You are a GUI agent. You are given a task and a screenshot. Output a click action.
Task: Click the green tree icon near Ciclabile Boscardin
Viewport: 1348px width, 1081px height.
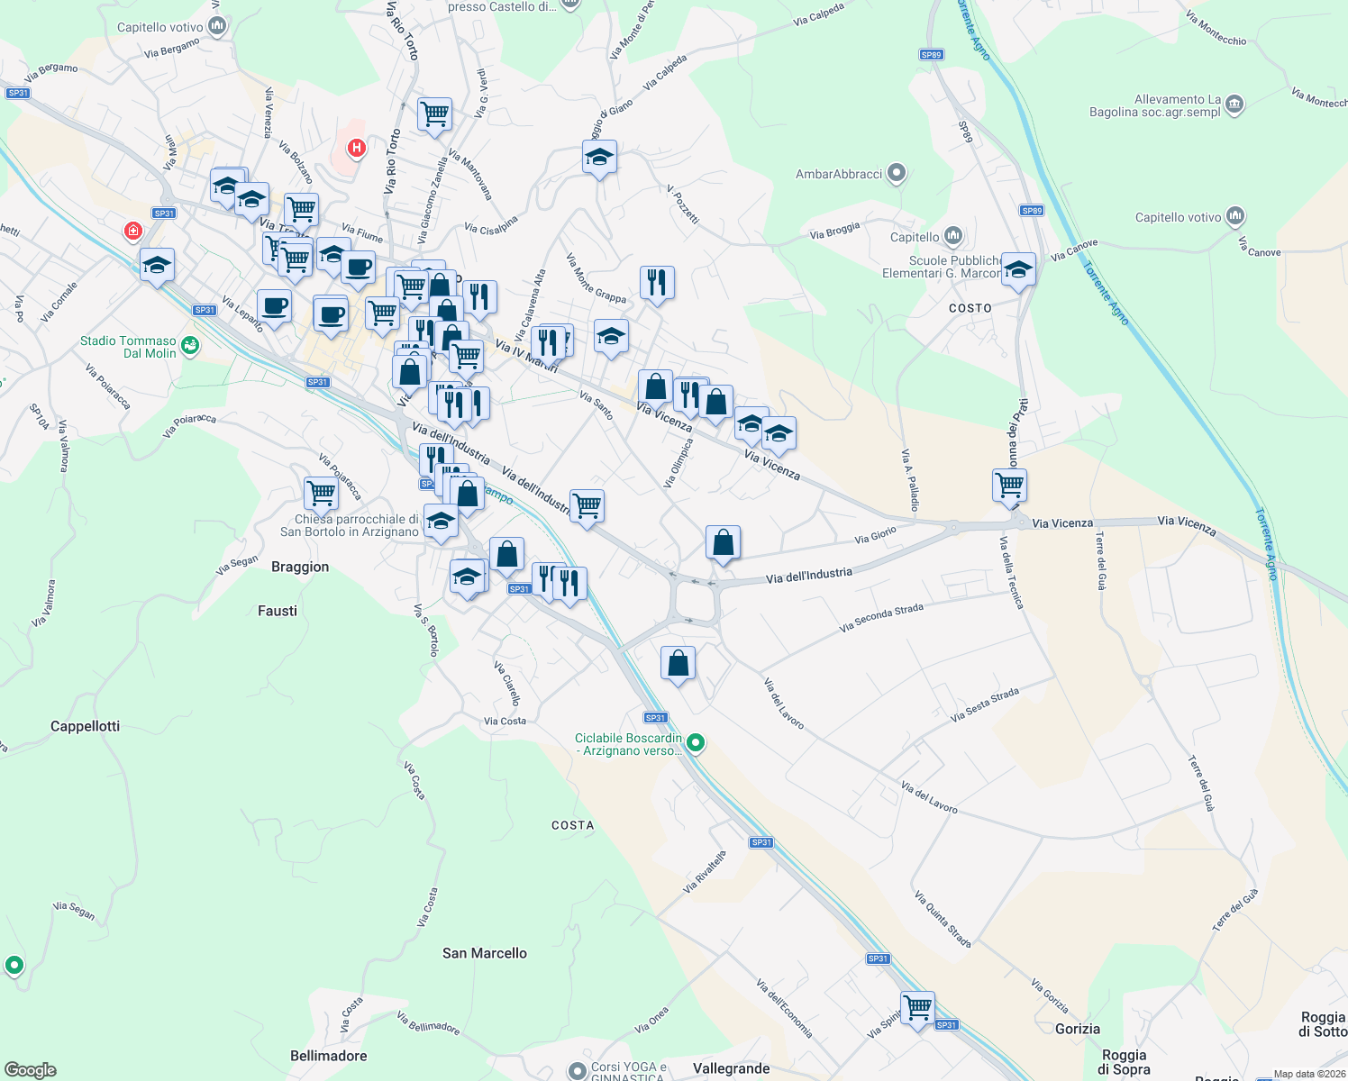coord(694,741)
